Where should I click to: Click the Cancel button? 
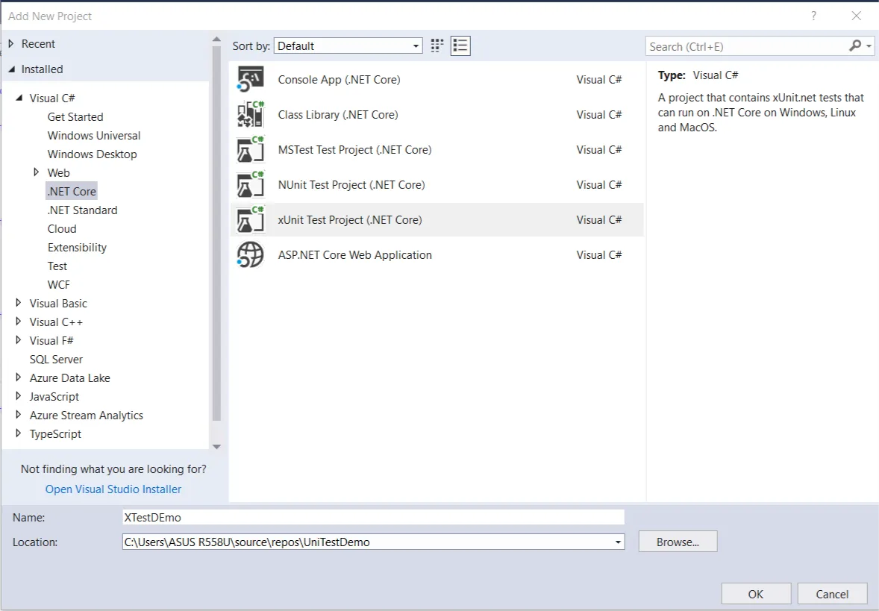click(832, 594)
